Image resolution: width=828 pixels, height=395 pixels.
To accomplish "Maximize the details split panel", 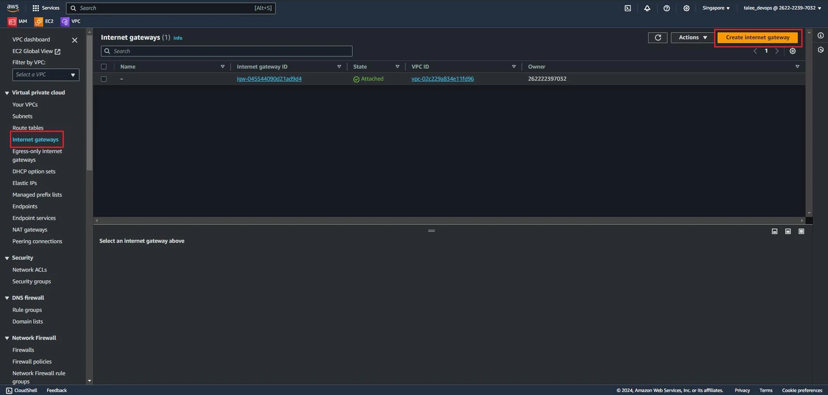I will click(x=801, y=231).
